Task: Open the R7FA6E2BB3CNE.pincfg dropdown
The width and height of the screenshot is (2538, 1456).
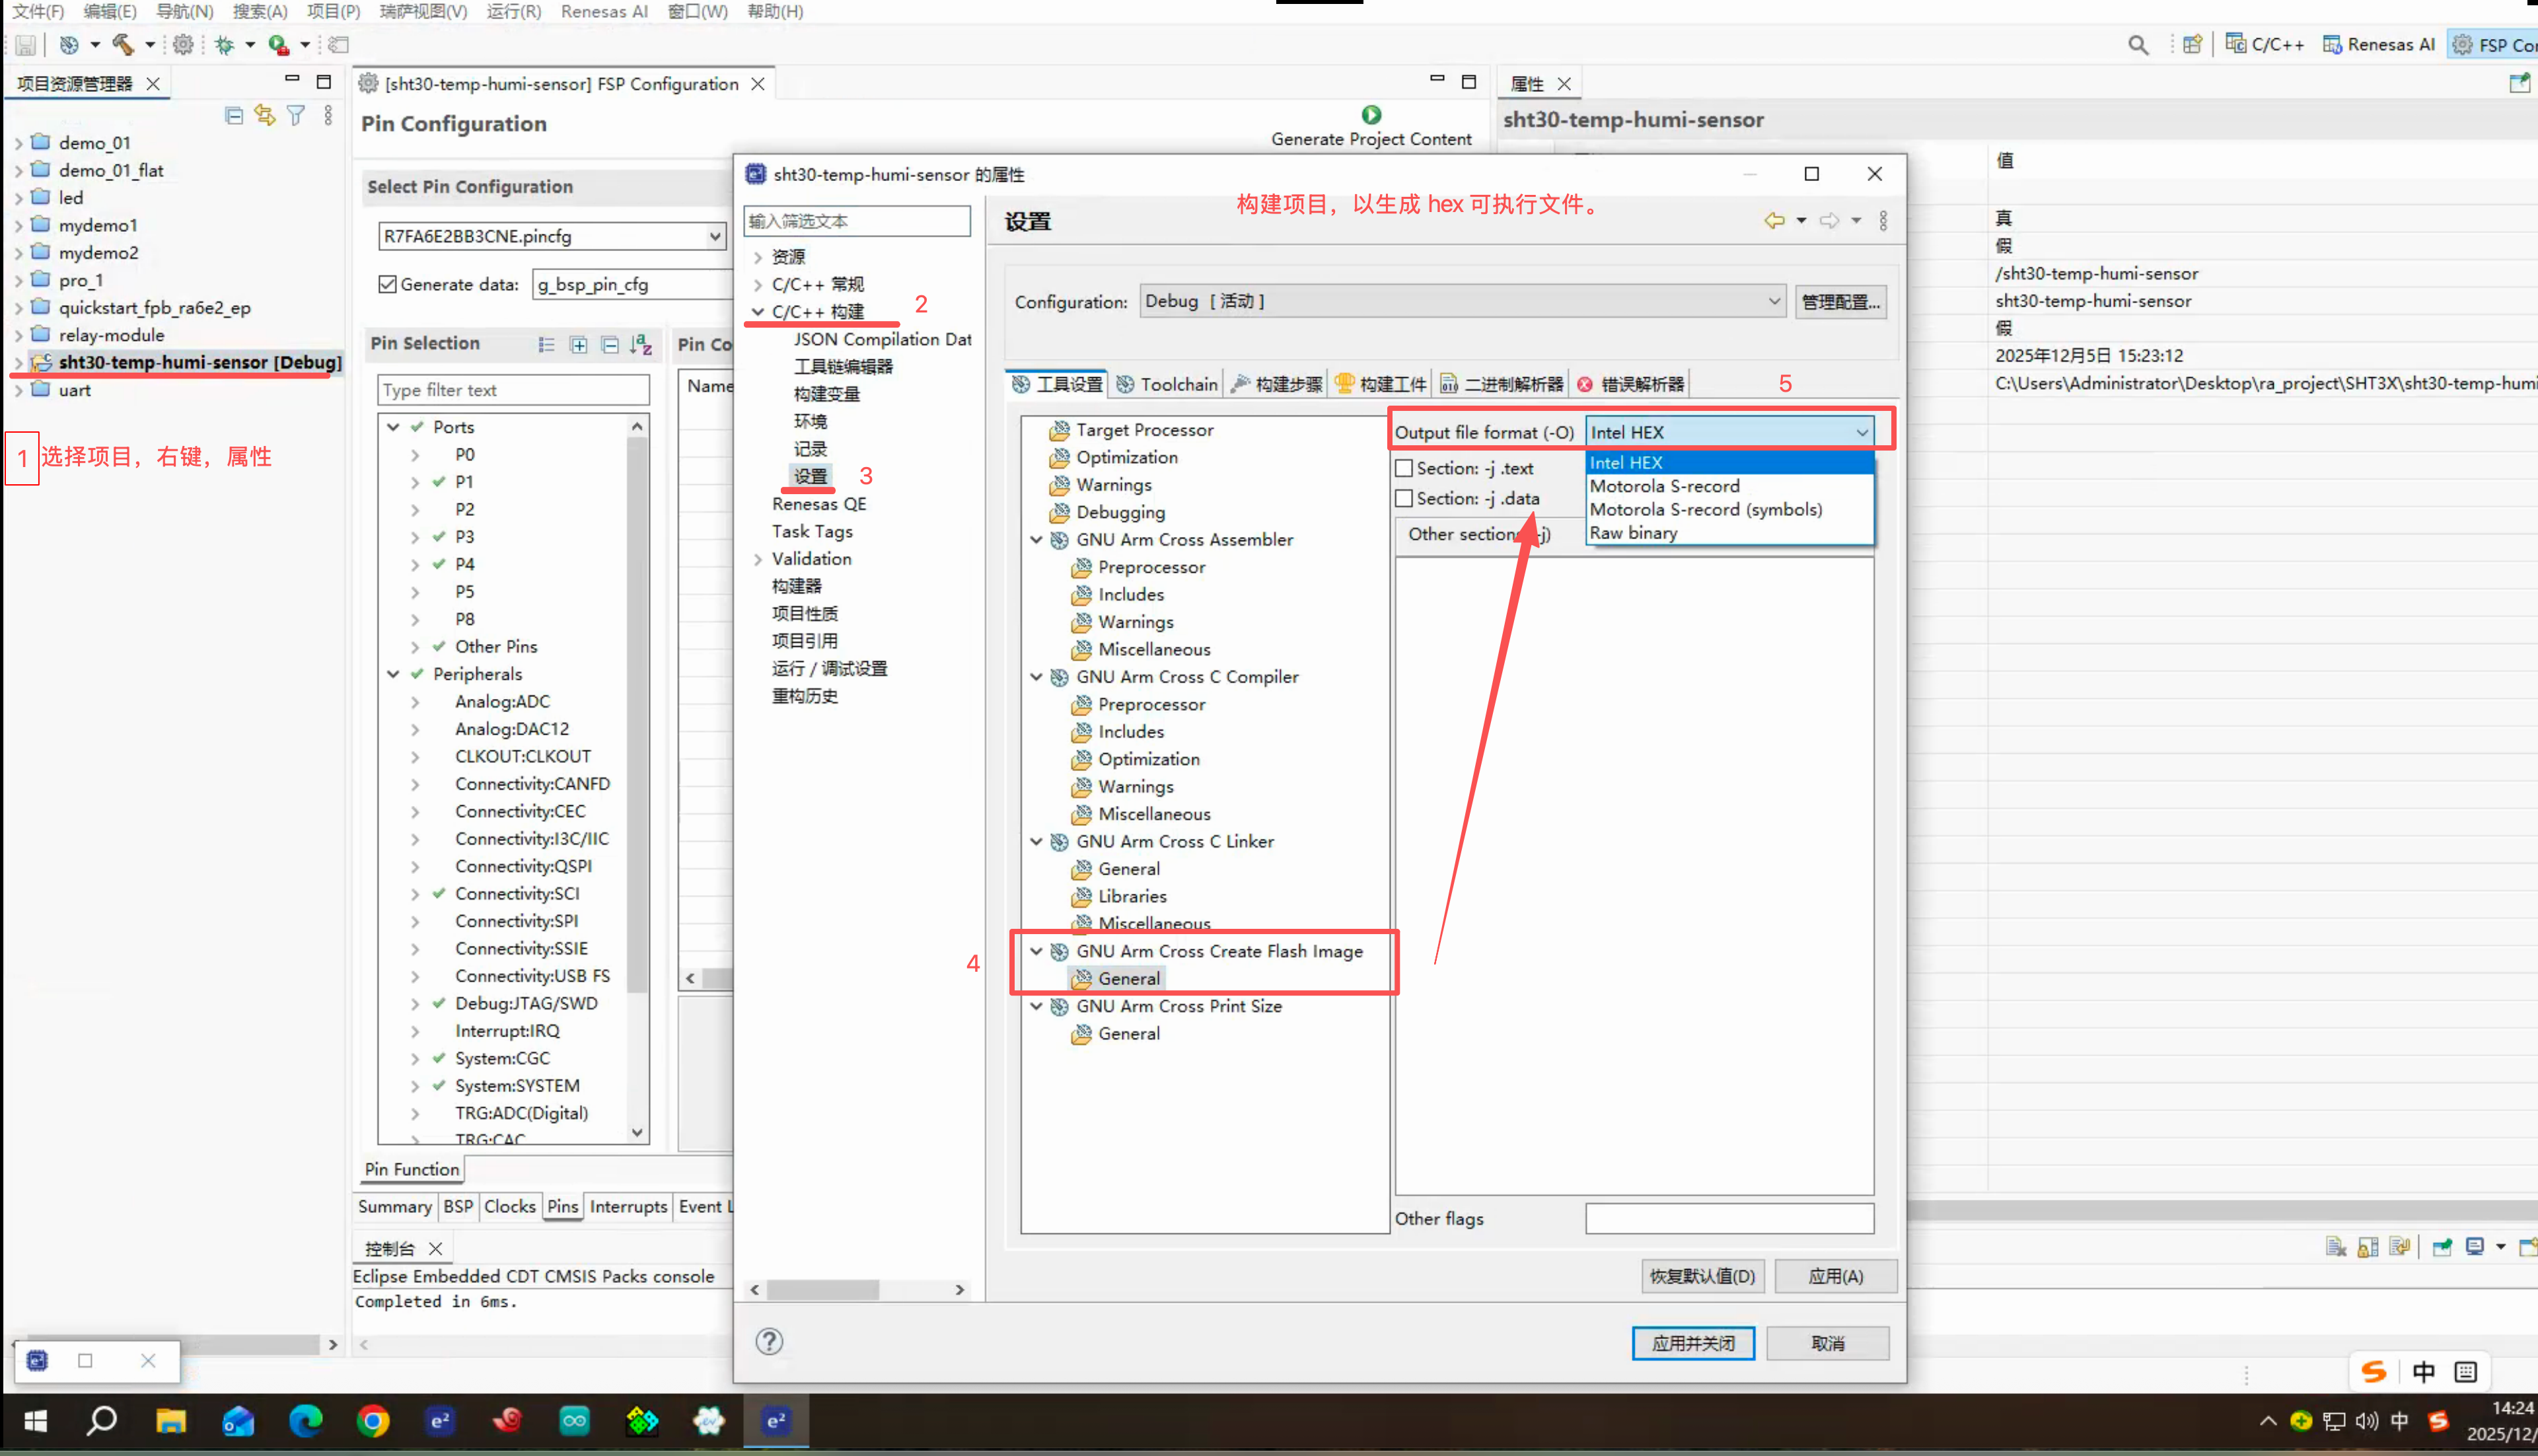Action: (552, 236)
